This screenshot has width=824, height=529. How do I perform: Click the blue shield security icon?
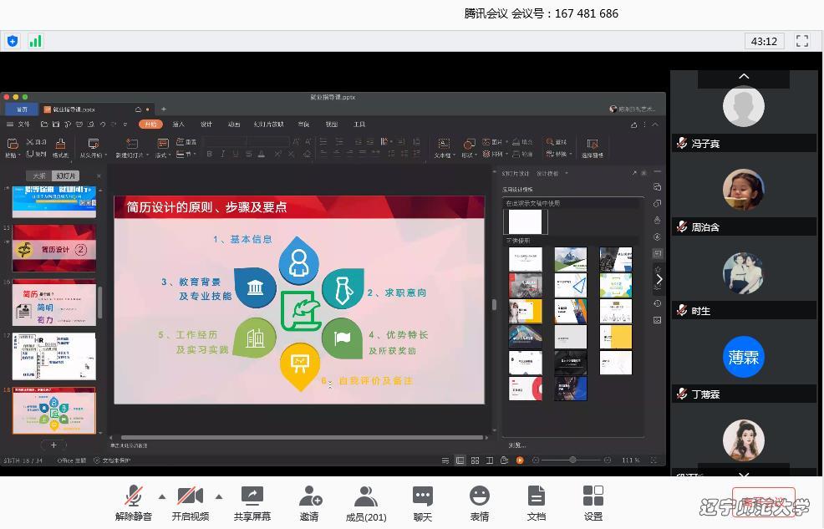13,41
